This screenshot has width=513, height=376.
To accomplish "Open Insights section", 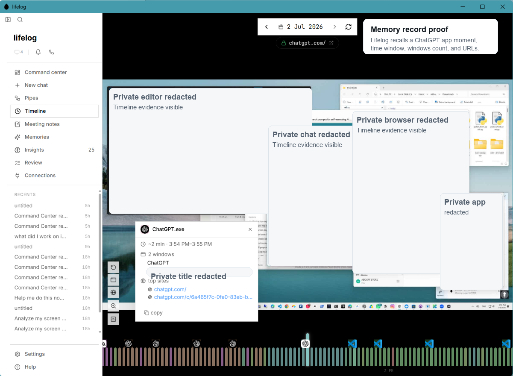I will click(54, 150).
